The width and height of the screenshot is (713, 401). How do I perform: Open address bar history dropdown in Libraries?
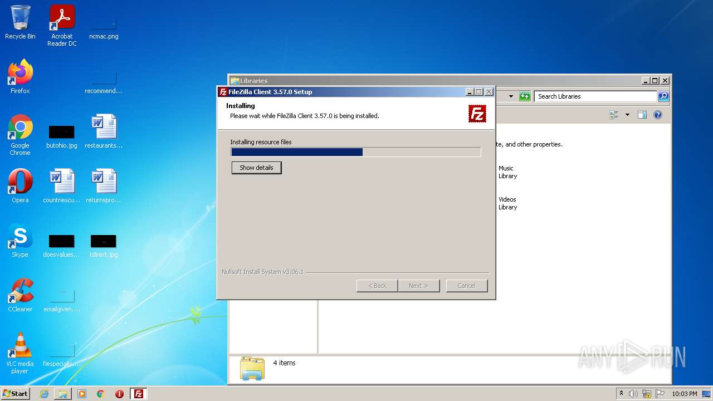(x=511, y=96)
